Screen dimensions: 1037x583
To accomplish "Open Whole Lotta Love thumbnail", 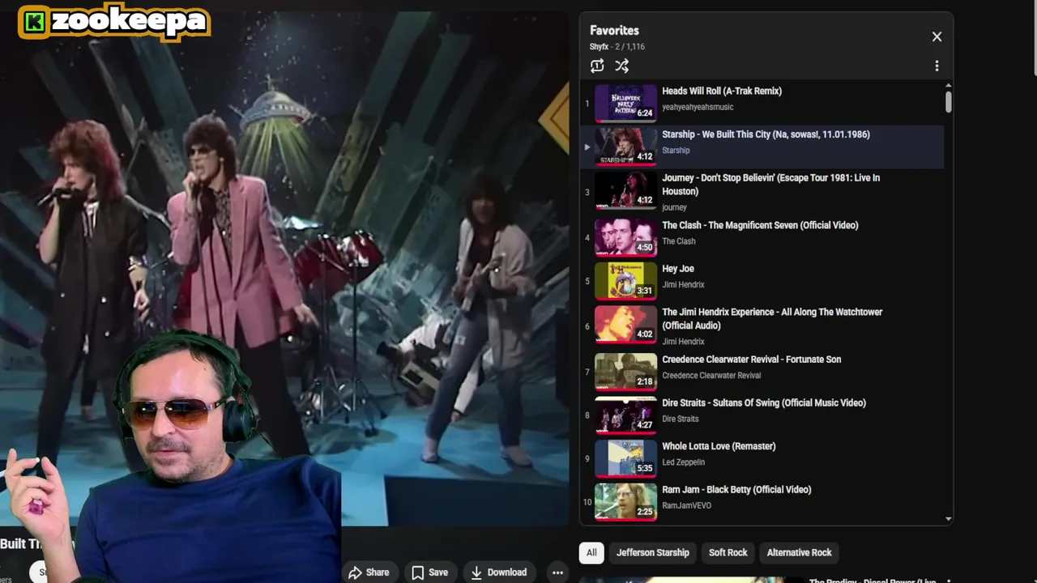I will click(626, 458).
